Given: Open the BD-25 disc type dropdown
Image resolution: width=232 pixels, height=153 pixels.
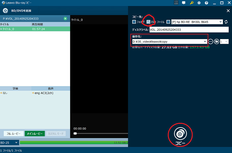Looking at the screenshot, I should pyautogui.click(x=10, y=143).
